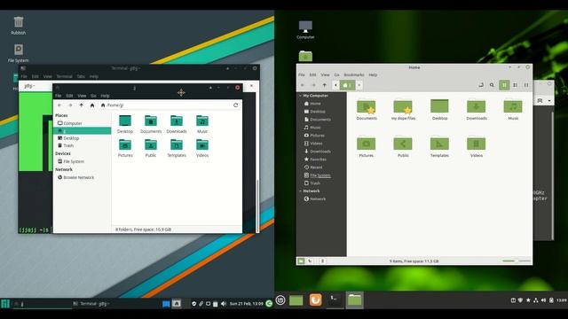This screenshot has height=319, width=568.
Task: Launch Firefox from Mint panel
Action: coord(316,300)
